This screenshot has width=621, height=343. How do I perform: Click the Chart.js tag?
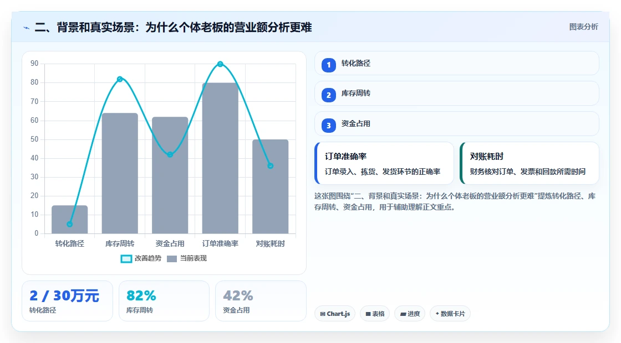tap(335, 314)
